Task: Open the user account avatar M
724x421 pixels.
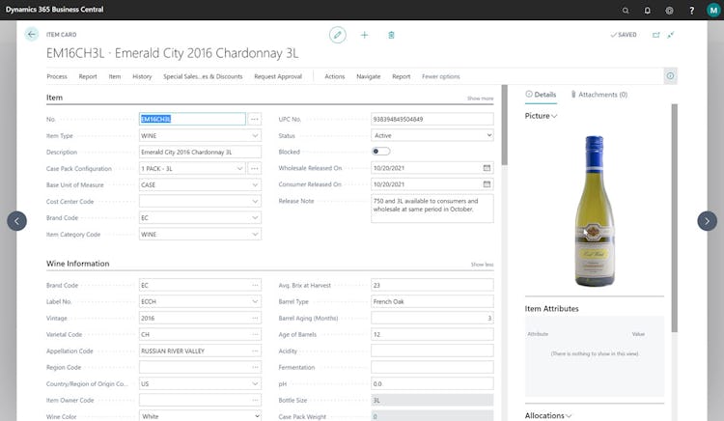Action: click(713, 11)
